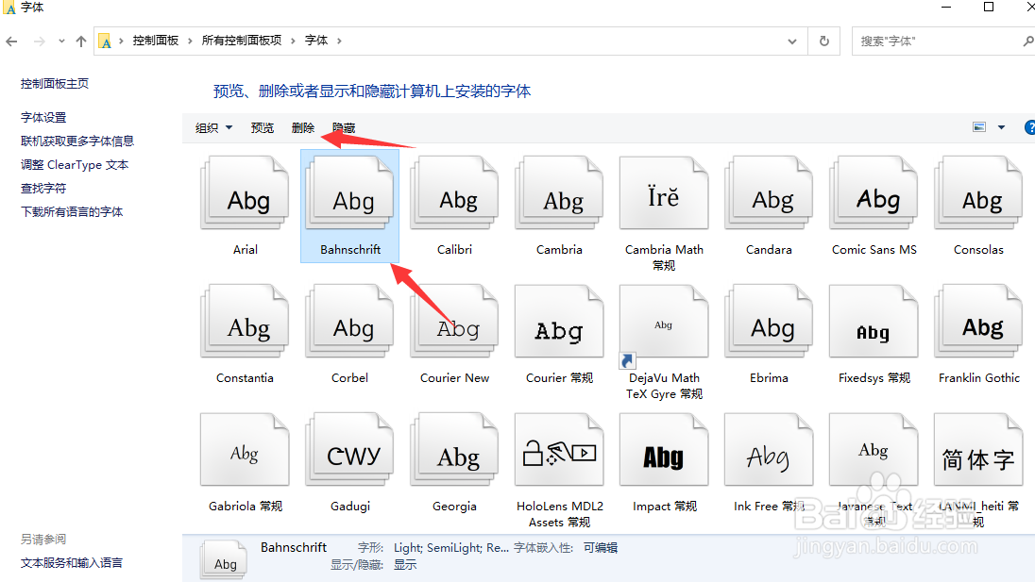Select the Corbel font icon
The height and width of the screenshot is (582, 1035).
click(x=349, y=321)
